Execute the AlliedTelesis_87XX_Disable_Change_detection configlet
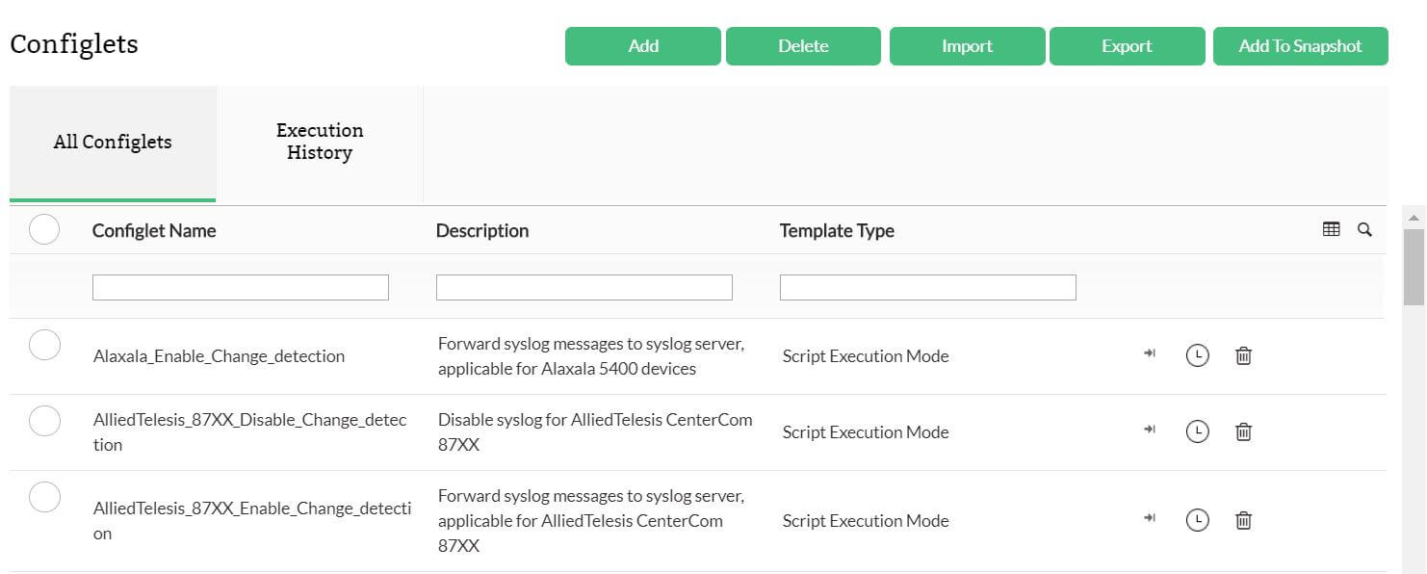This screenshot has width=1427, height=574. (1149, 430)
